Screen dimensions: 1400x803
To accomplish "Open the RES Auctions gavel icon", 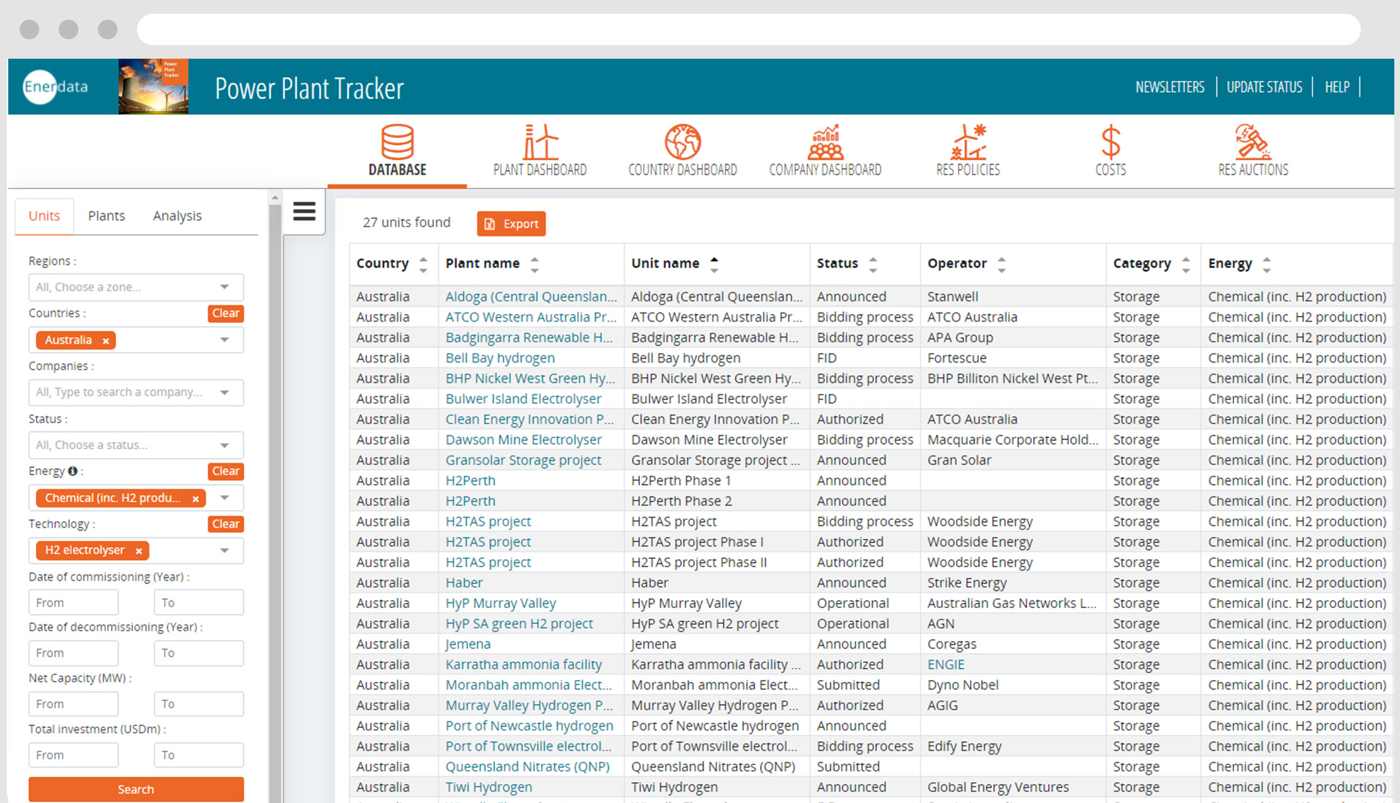I will tap(1252, 143).
